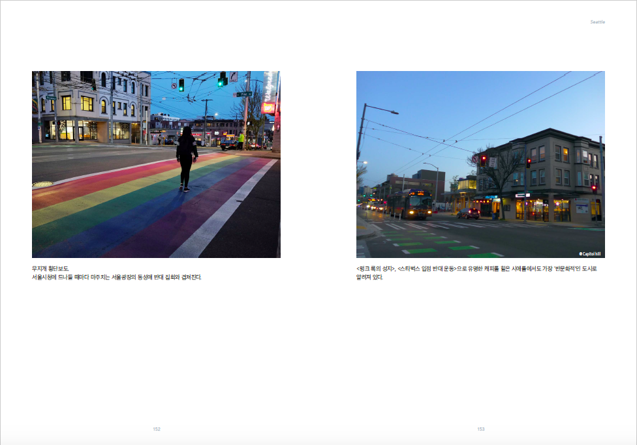Viewport: 637px width, 445px height.
Task: Click page number 152
Action: point(157,429)
